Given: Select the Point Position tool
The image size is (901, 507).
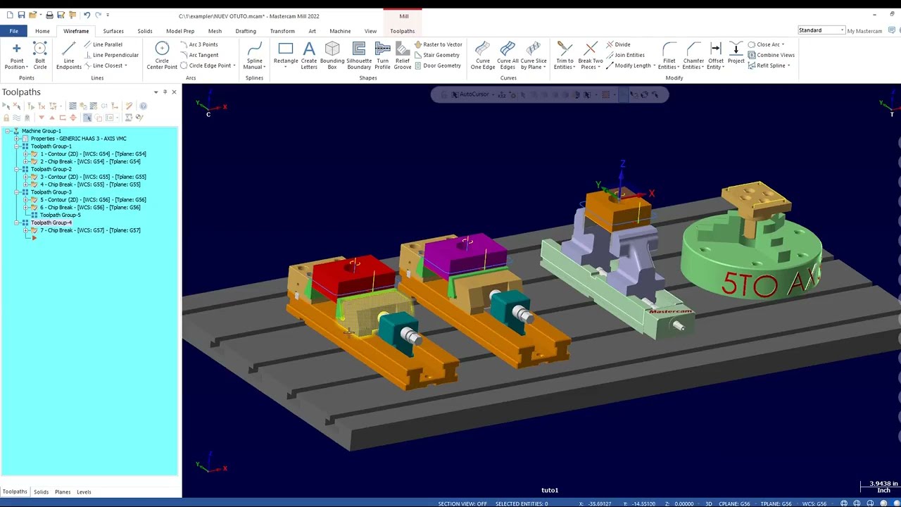Looking at the screenshot, I should coord(16,55).
